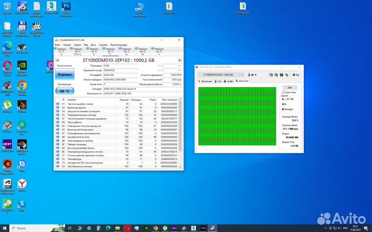
Task: Open the HD Tune drive selection dropdown
Action: (221, 75)
